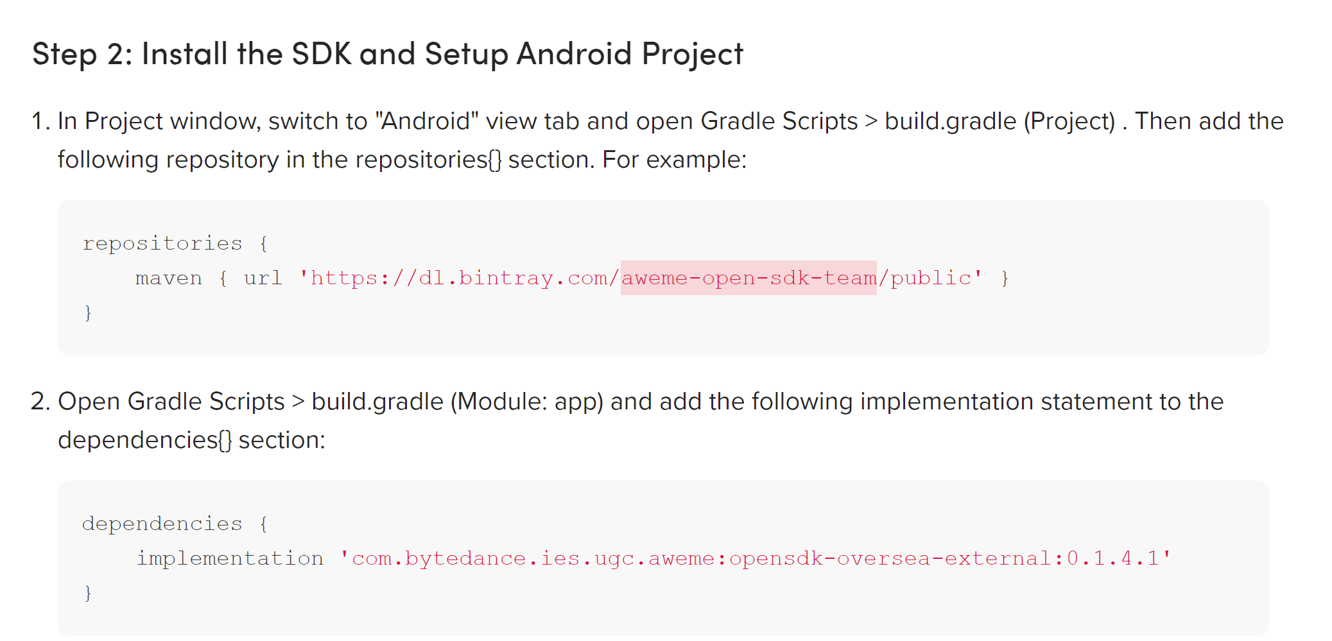1332x641 pixels.
Task: Click "dependencies{}" in the step two sentence
Action: [x=144, y=440]
